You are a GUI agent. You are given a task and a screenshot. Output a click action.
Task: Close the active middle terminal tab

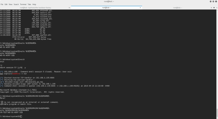140,8
